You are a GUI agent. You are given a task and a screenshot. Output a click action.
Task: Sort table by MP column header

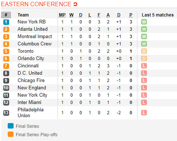click(x=62, y=15)
